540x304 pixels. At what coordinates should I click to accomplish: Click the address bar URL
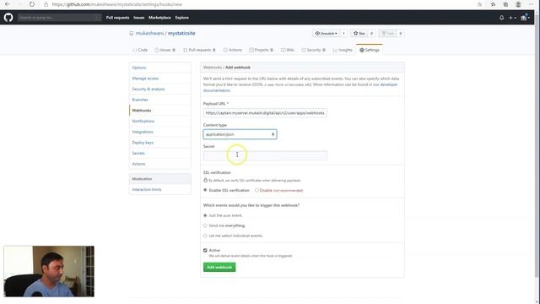117,4
